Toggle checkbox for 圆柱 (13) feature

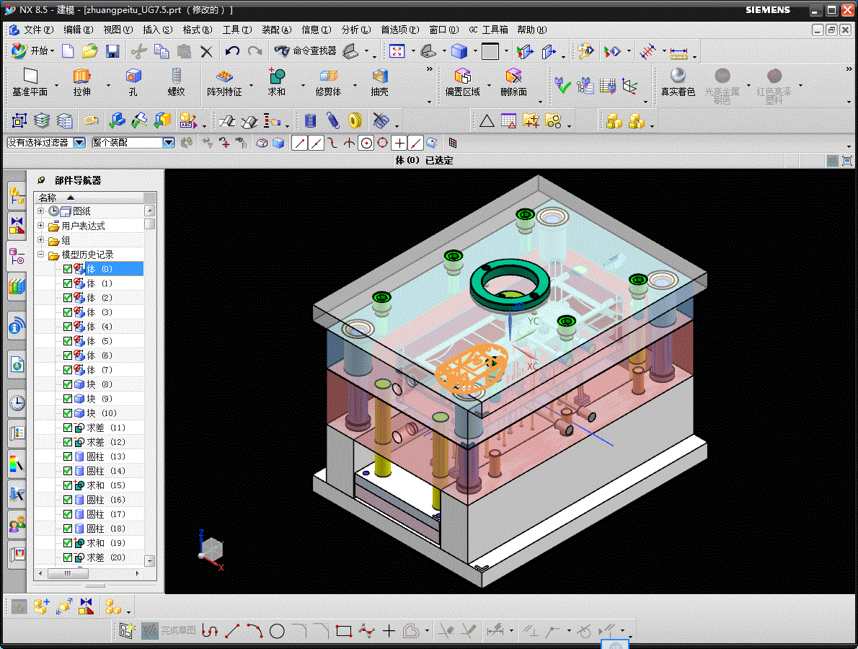(x=68, y=456)
